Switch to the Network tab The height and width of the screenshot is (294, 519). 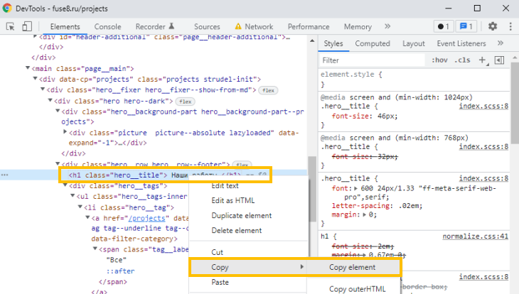[259, 26]
